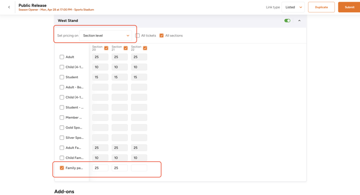360x195 pixels.
Task: Click the Public Release title text
Action: [32, 5]
